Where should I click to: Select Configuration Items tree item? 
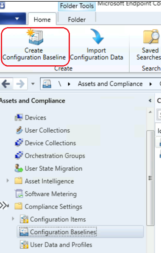(58, 220)
